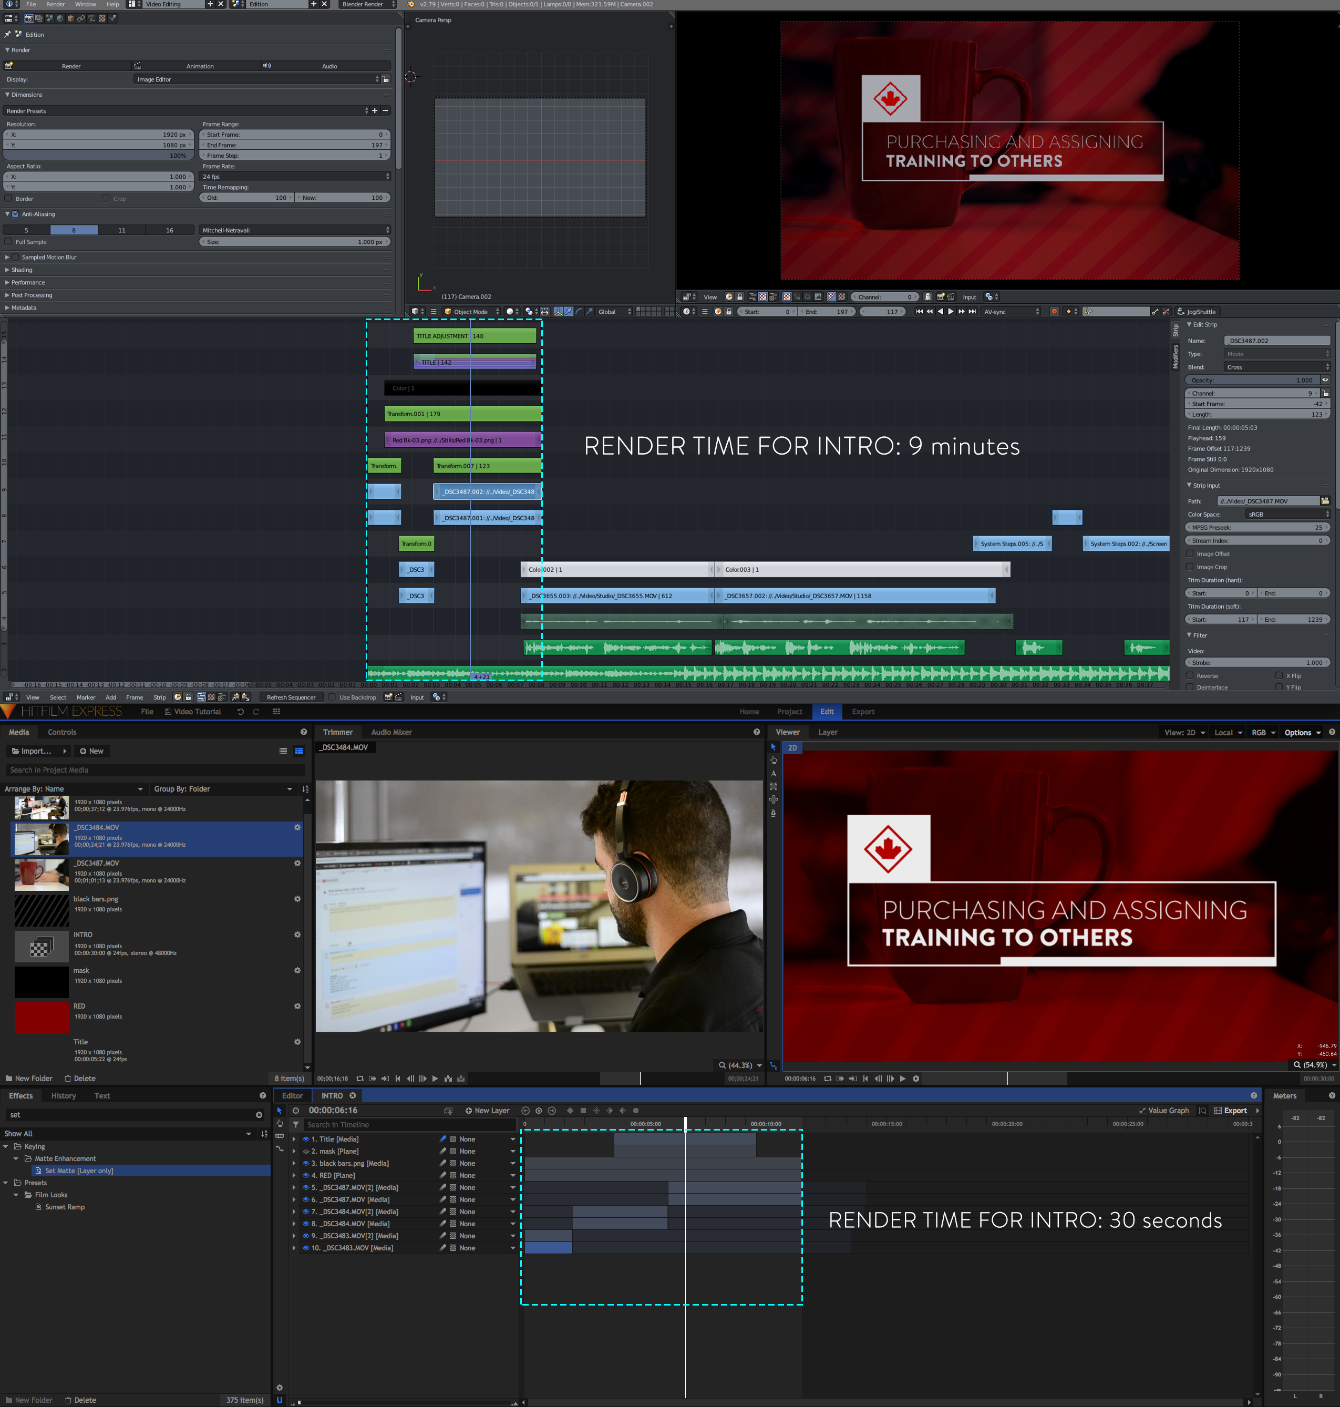Click the HitFilm grid apps icon near Video Tutorial
The width and height of the screenshot is (1340, 1407).
click(x=276, y=712)
